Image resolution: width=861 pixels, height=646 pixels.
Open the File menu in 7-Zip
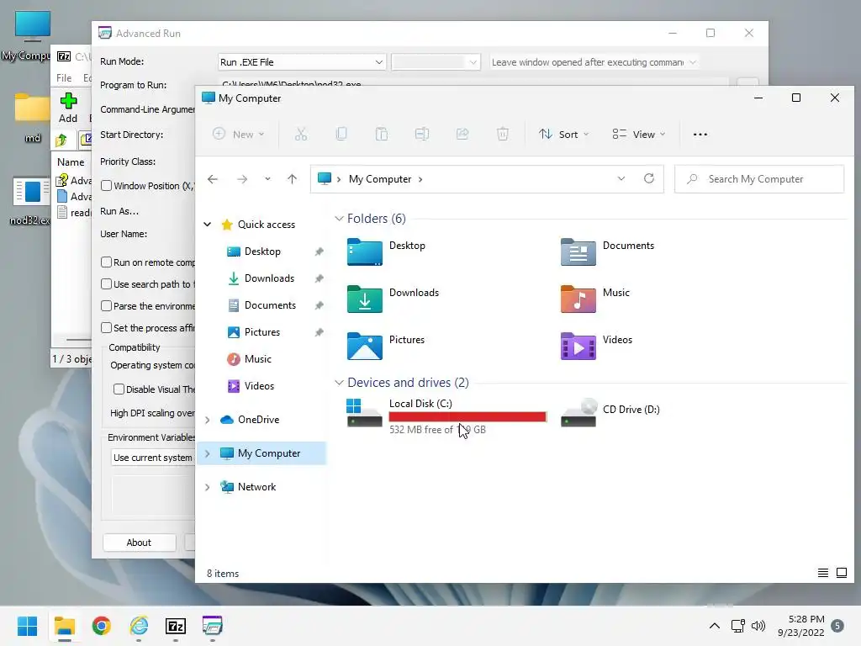64,78
